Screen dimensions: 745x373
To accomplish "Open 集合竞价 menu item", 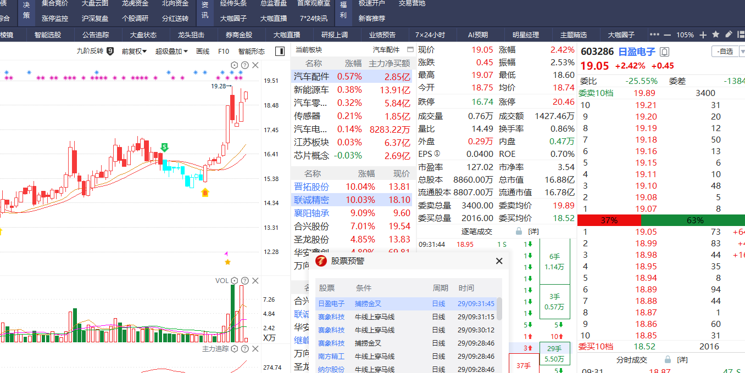I will point(55,3).
